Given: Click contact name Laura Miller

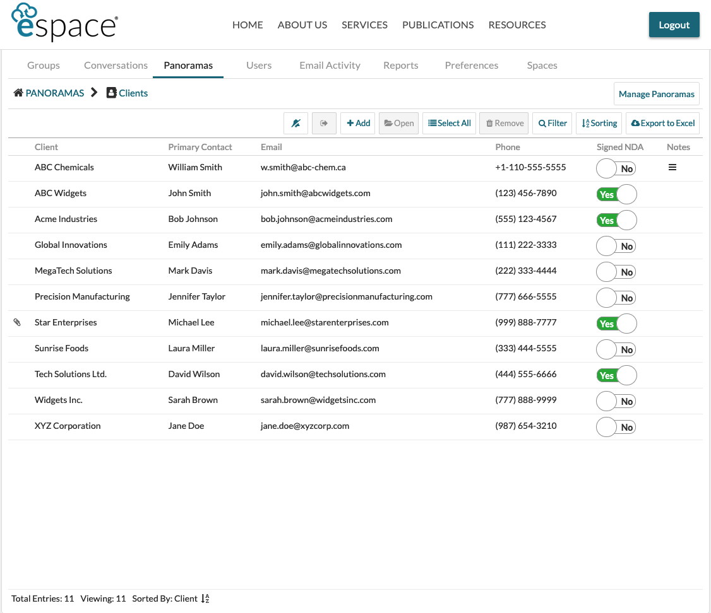Looking at the screenshot, I should pyautogui.click(x=191, y=347).
